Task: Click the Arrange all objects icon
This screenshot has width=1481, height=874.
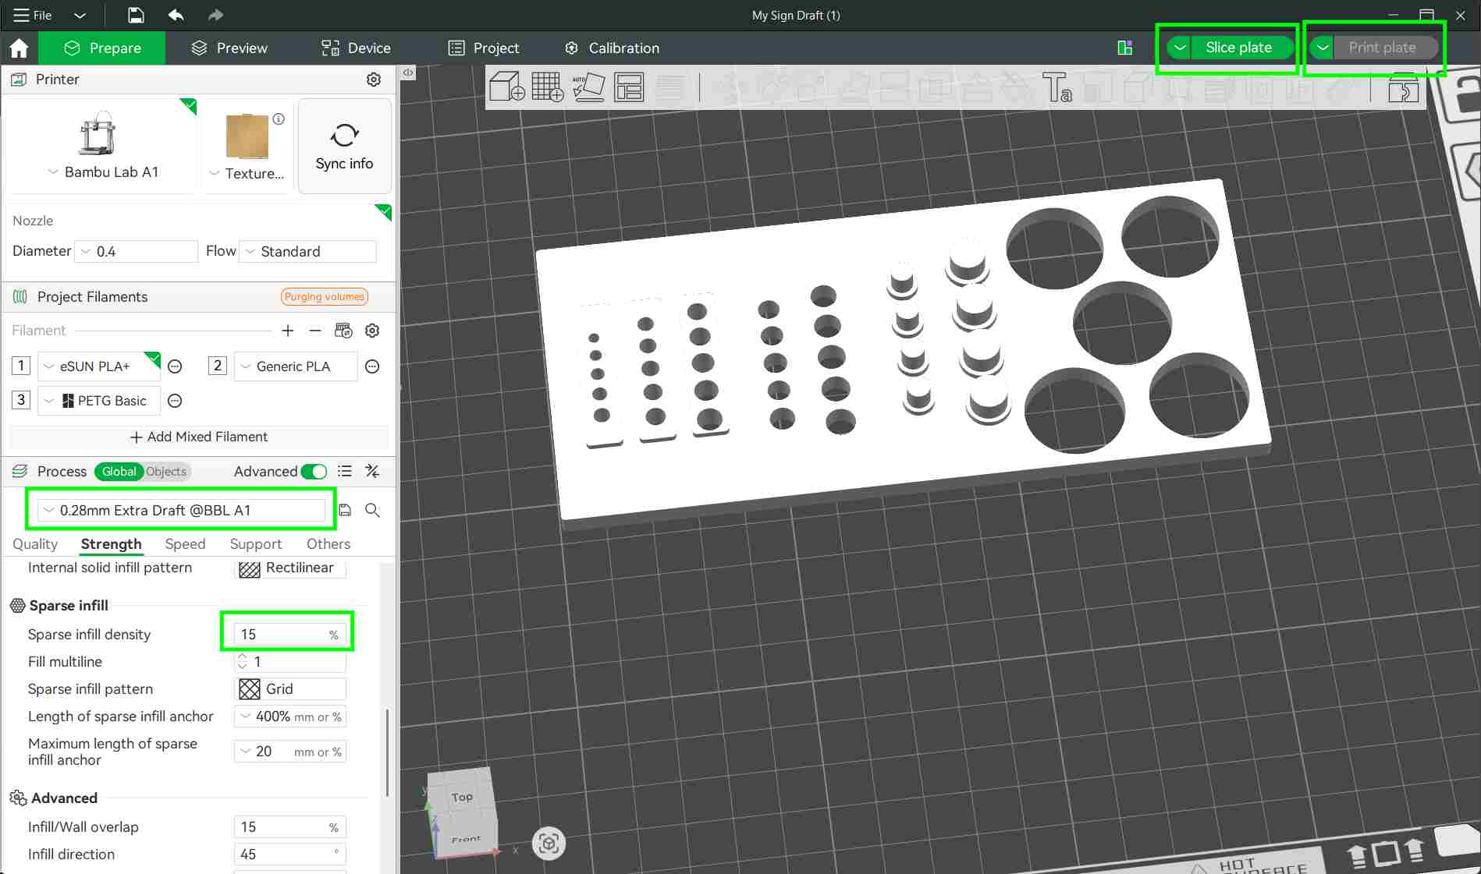Action: [x=629, y=87]
